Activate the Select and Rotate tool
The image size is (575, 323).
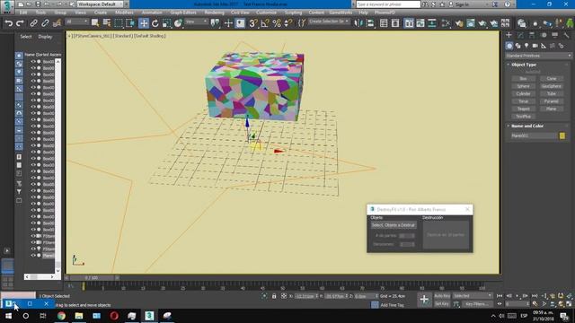click(x=155, y=23)
